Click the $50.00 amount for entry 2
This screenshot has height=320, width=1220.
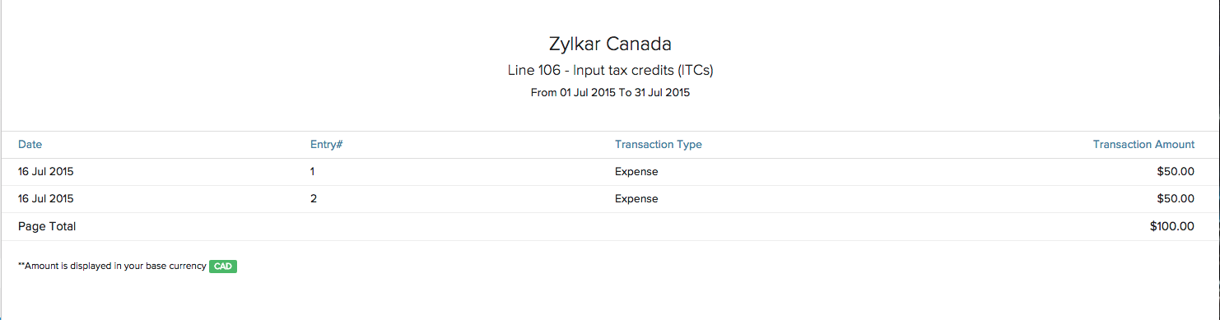point(1176,199)
